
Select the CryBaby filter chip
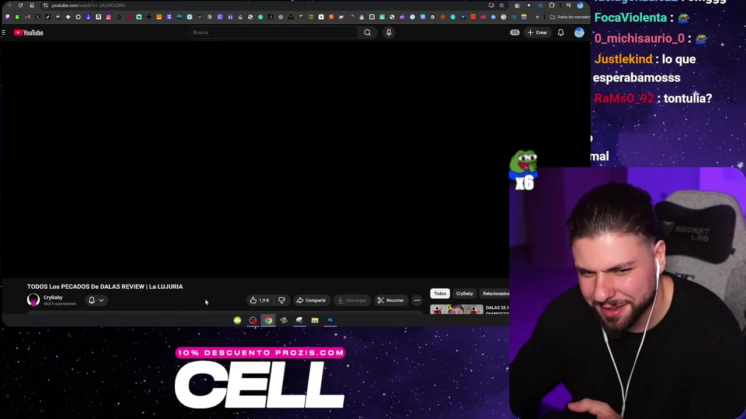pos(465,293)
